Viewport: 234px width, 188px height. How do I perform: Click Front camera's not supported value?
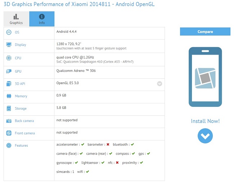pyautogui.click(x=67, y=132)
